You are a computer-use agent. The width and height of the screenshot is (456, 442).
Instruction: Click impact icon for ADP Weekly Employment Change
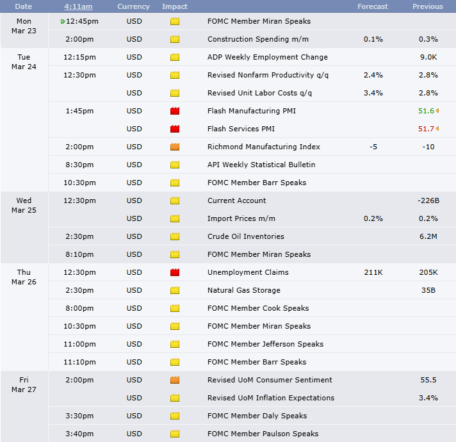175,57
